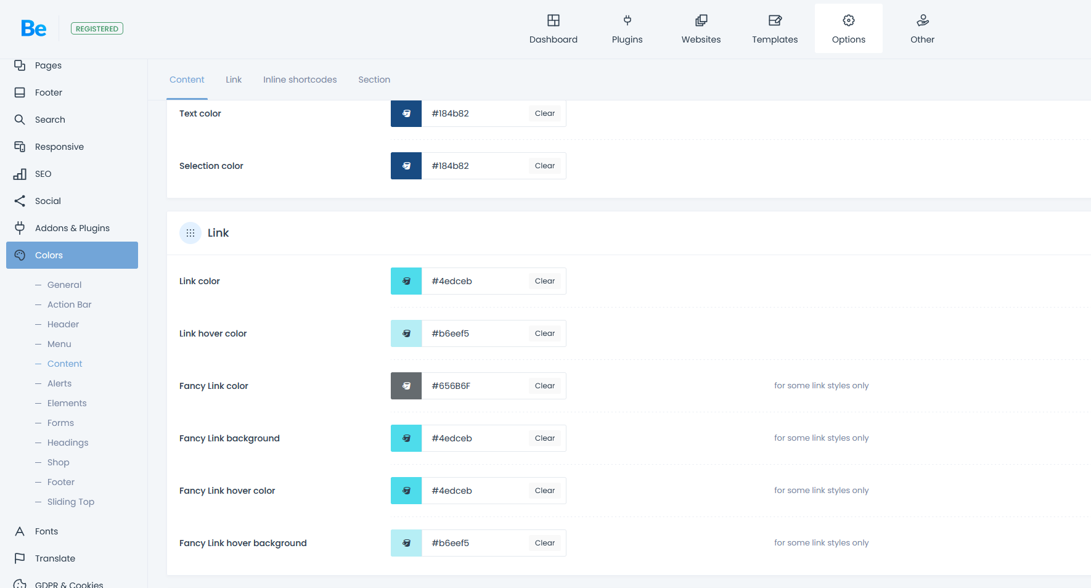Click the Text color hex input field

[475, 113]
